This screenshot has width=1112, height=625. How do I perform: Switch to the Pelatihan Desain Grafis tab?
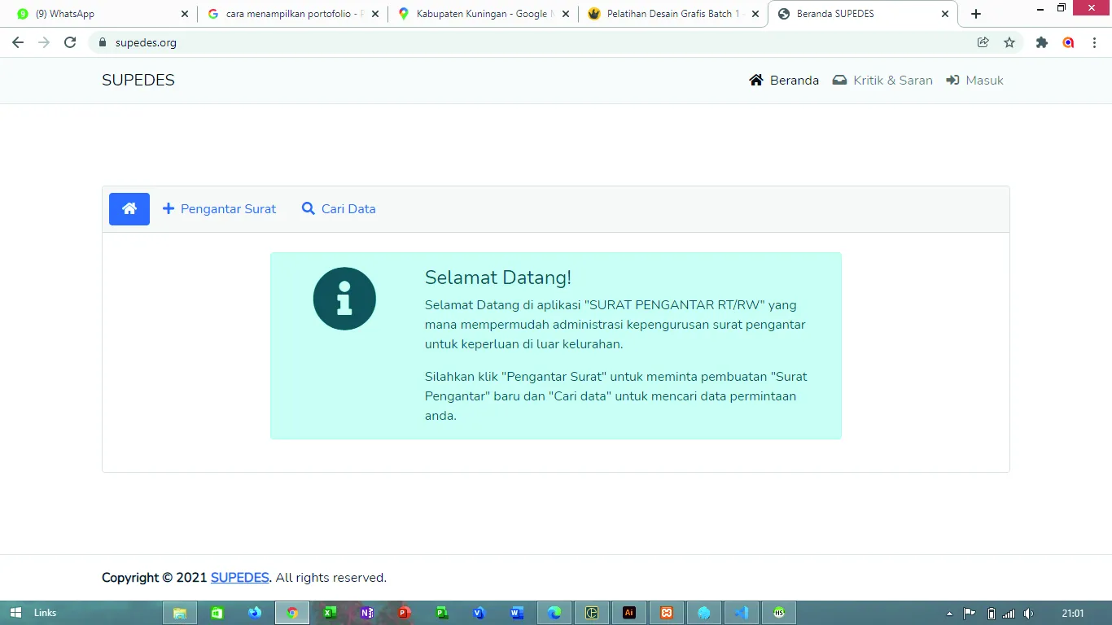[673, 14]
